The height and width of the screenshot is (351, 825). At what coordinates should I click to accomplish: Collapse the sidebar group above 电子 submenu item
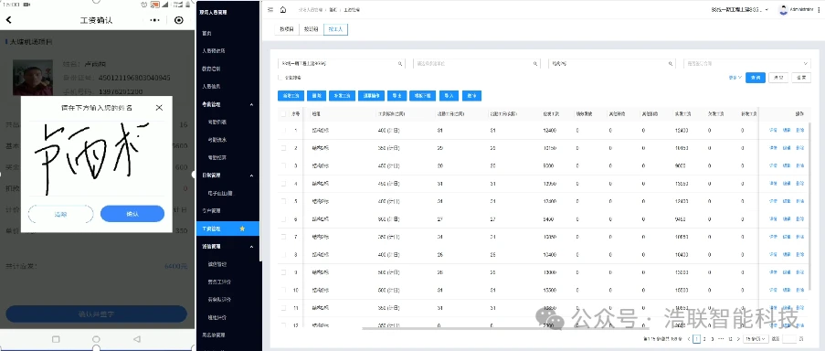pyautogui.click(x=251, y=175)
